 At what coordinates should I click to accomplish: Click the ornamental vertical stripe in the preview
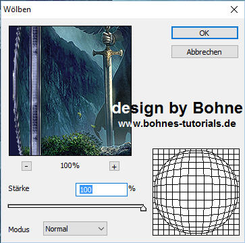point(35,90)
